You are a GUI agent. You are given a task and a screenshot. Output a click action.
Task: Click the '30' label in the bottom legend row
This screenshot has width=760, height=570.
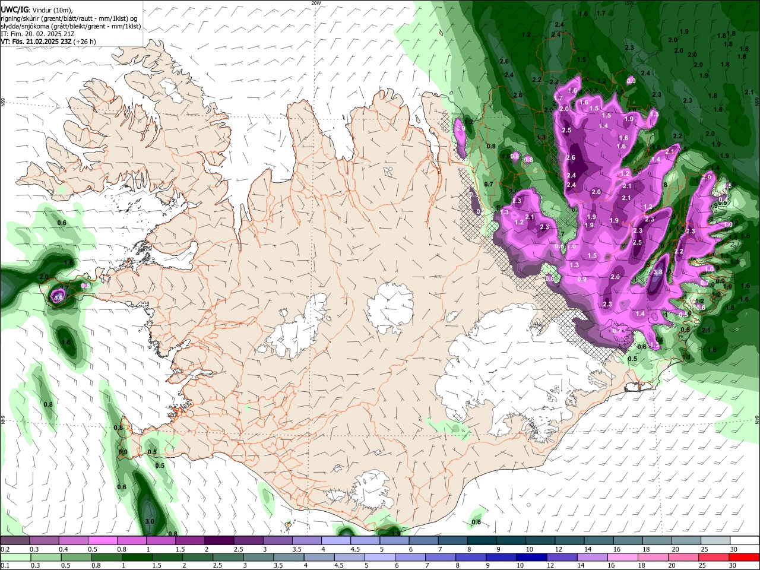click(733, 566)
